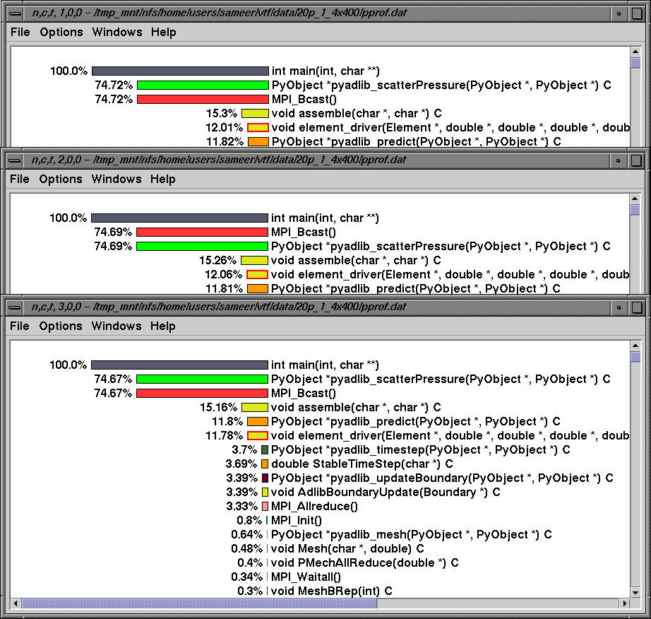Click the vertical scrollbar thumb in 2,0,0 window
Viewport: 651px width, 619px height.
pyautogui.click(x=635, y=209)
